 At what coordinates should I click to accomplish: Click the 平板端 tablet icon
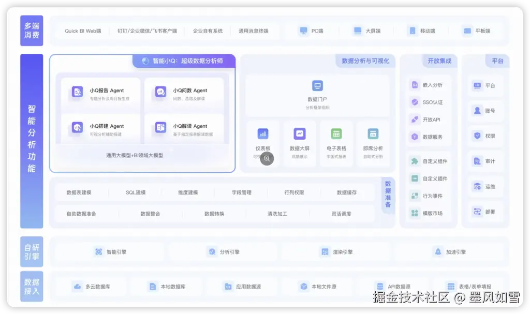tap(467, 31)
